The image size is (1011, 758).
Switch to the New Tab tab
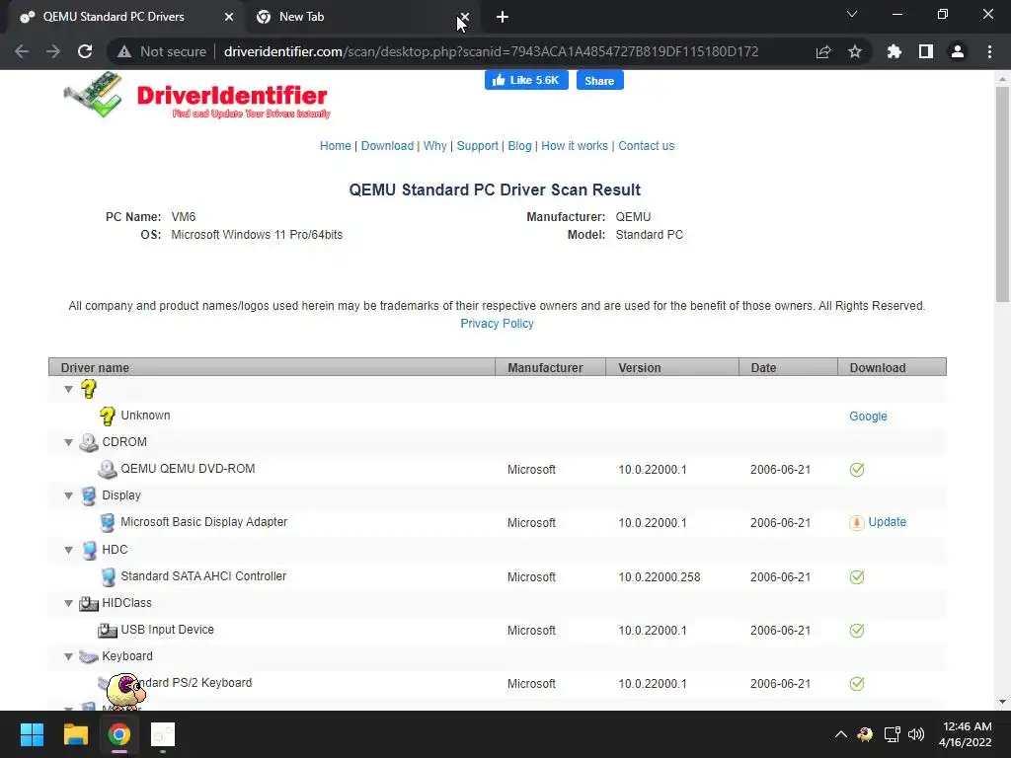(302, 17)
